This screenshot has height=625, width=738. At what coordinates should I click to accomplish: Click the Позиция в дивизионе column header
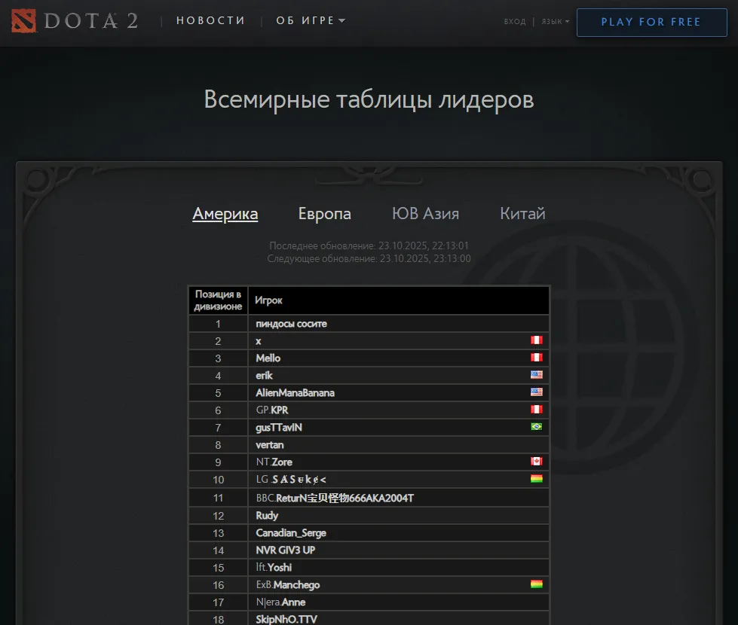tap(218, 300)
